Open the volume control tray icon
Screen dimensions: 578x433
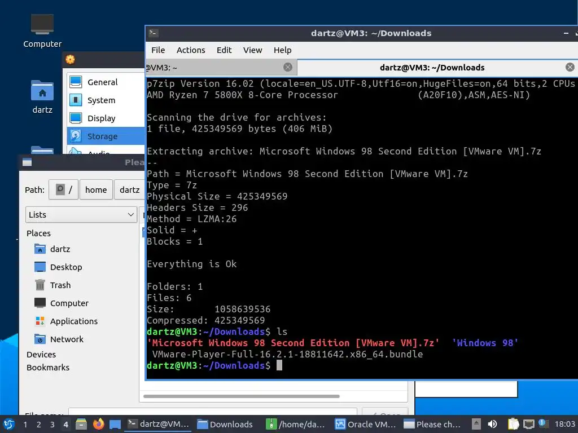tap(492, 424)
